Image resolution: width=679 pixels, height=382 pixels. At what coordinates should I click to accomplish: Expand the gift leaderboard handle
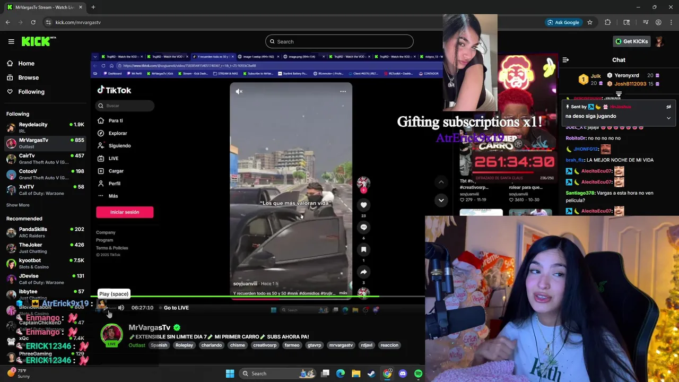click(619, 94)
